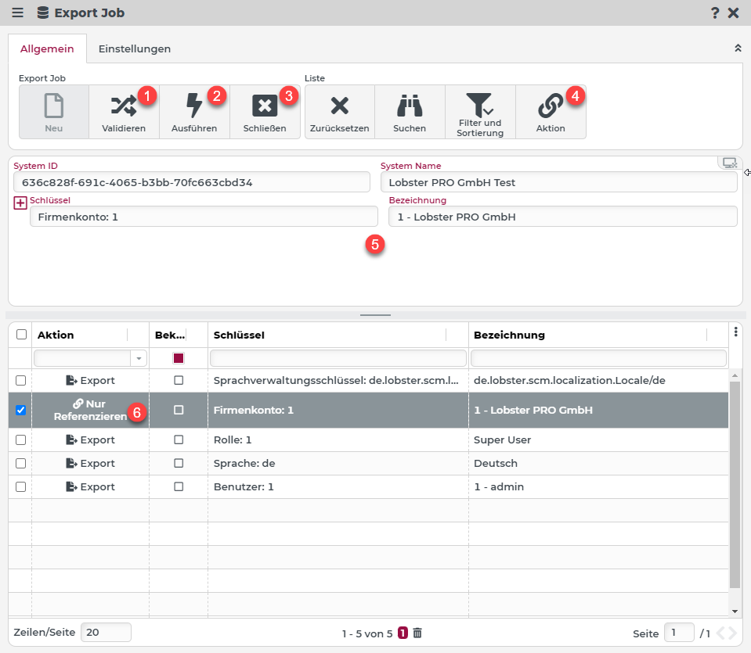Sort by the Aktion column header
This screenshot has width=751, height=653.
click(x=56, y=335)
